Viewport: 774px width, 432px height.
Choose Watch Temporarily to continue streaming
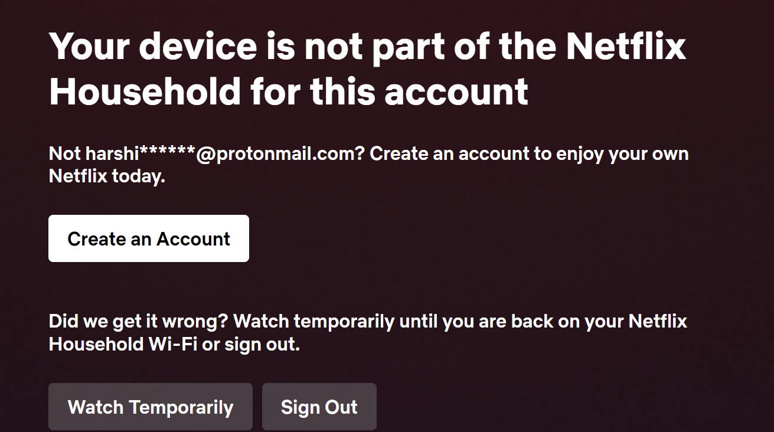click(151, 407)
